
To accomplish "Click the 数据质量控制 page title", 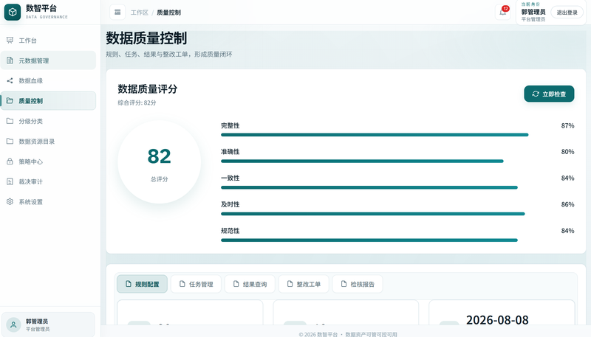I will [x=146, y=38].
